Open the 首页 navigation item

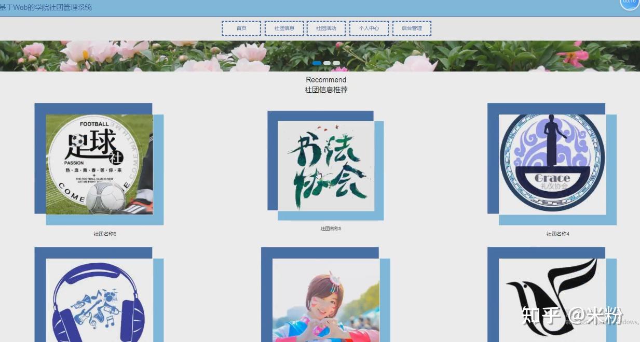[x=241, y=28]
